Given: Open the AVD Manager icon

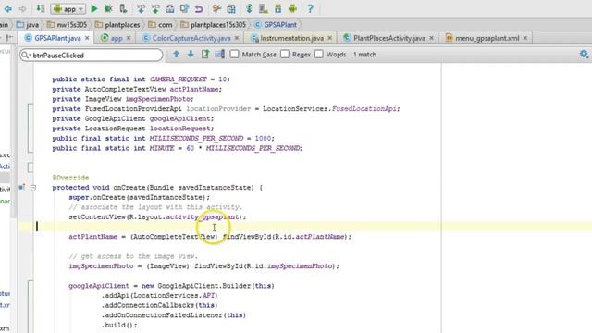Looking at the screenshot, I should pyautogui.click(x=263, y=8).
